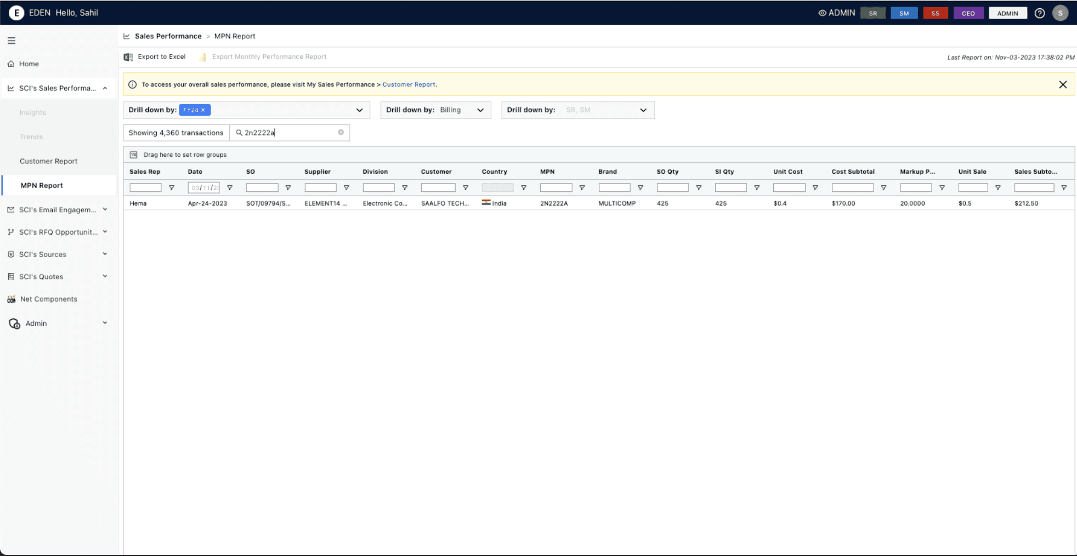Open SO column filter icon
Image resolution: width=1077 pixels, height=556 pixels.
pyautogui.click(x=288, y=188)
